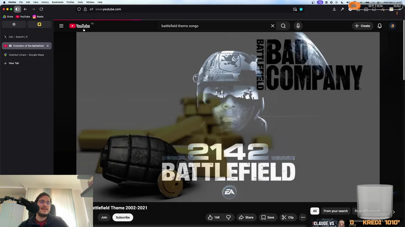Click the Create button
This screenshot has height=227, width=405.
click(363, 26)
